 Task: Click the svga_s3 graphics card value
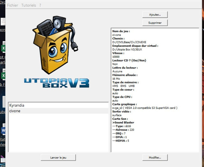[x=145, y=108]
